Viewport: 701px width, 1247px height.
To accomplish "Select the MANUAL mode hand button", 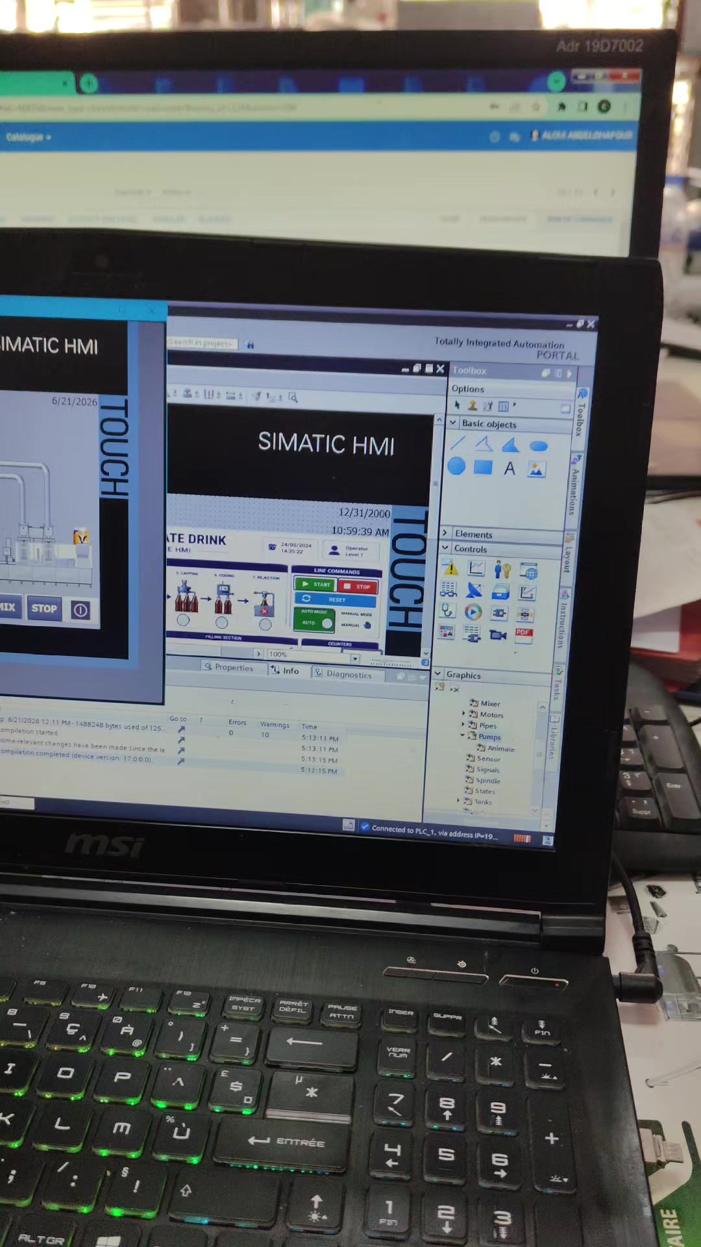I will click(x=367, y=625).
